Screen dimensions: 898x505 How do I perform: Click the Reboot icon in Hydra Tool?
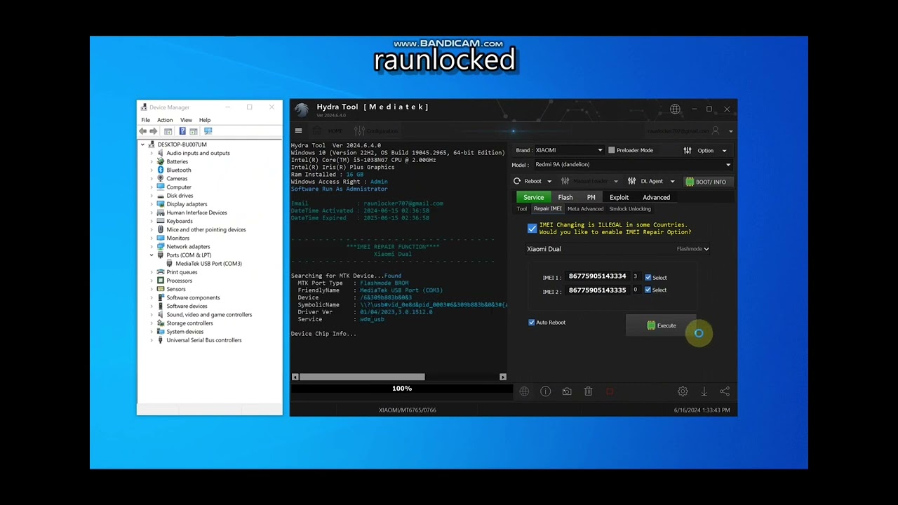[517, 181]
